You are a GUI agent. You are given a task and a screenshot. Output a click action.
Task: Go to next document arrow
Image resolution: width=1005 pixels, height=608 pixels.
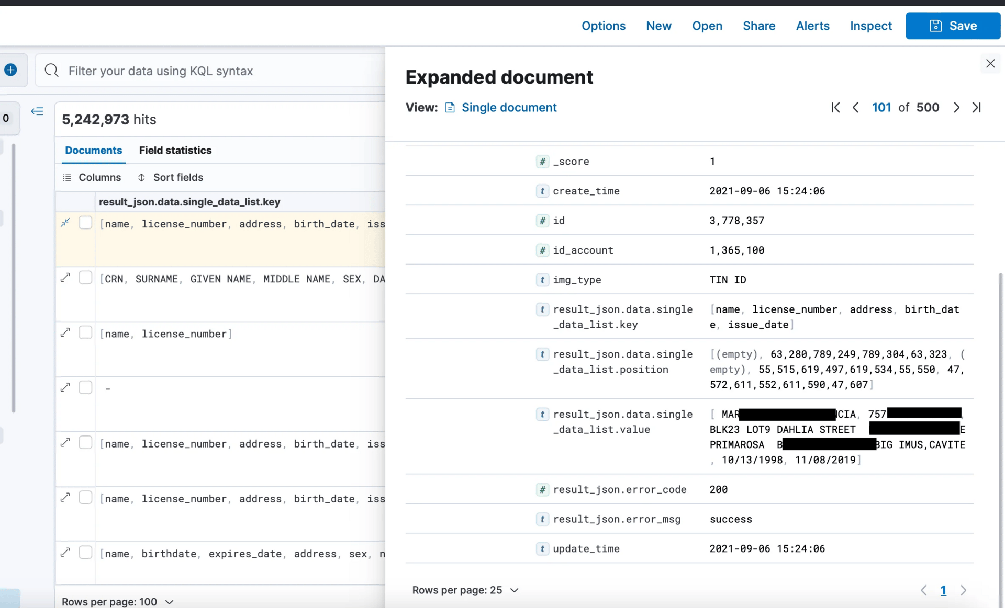coord(956,108)
